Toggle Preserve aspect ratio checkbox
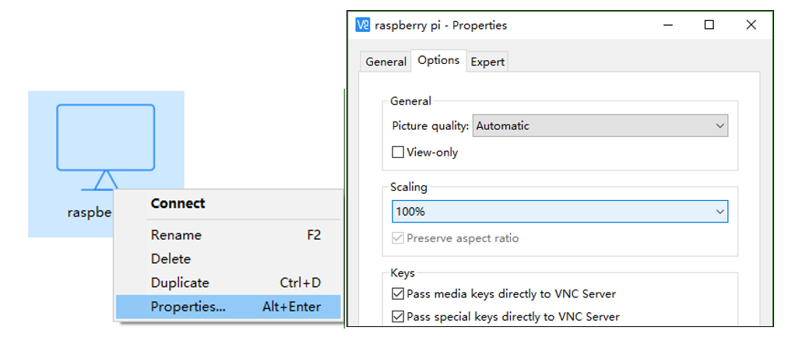The height and width of the screenshot is (341, 788). (x=398, y=238)
